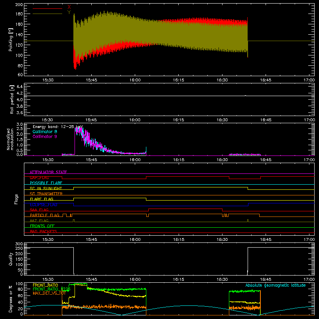Click the 250 tick on the Quality axis
This screenshot has width=319, height=319.
19,248
